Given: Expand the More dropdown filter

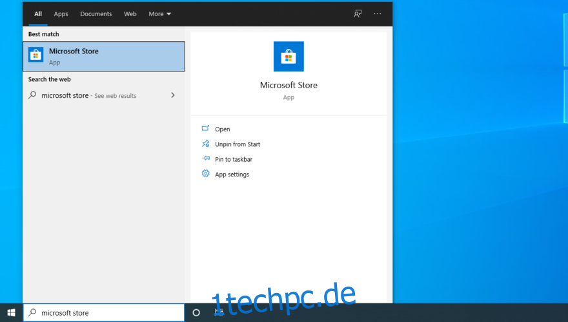Looking at the screenshot, I should pos(159,14).
